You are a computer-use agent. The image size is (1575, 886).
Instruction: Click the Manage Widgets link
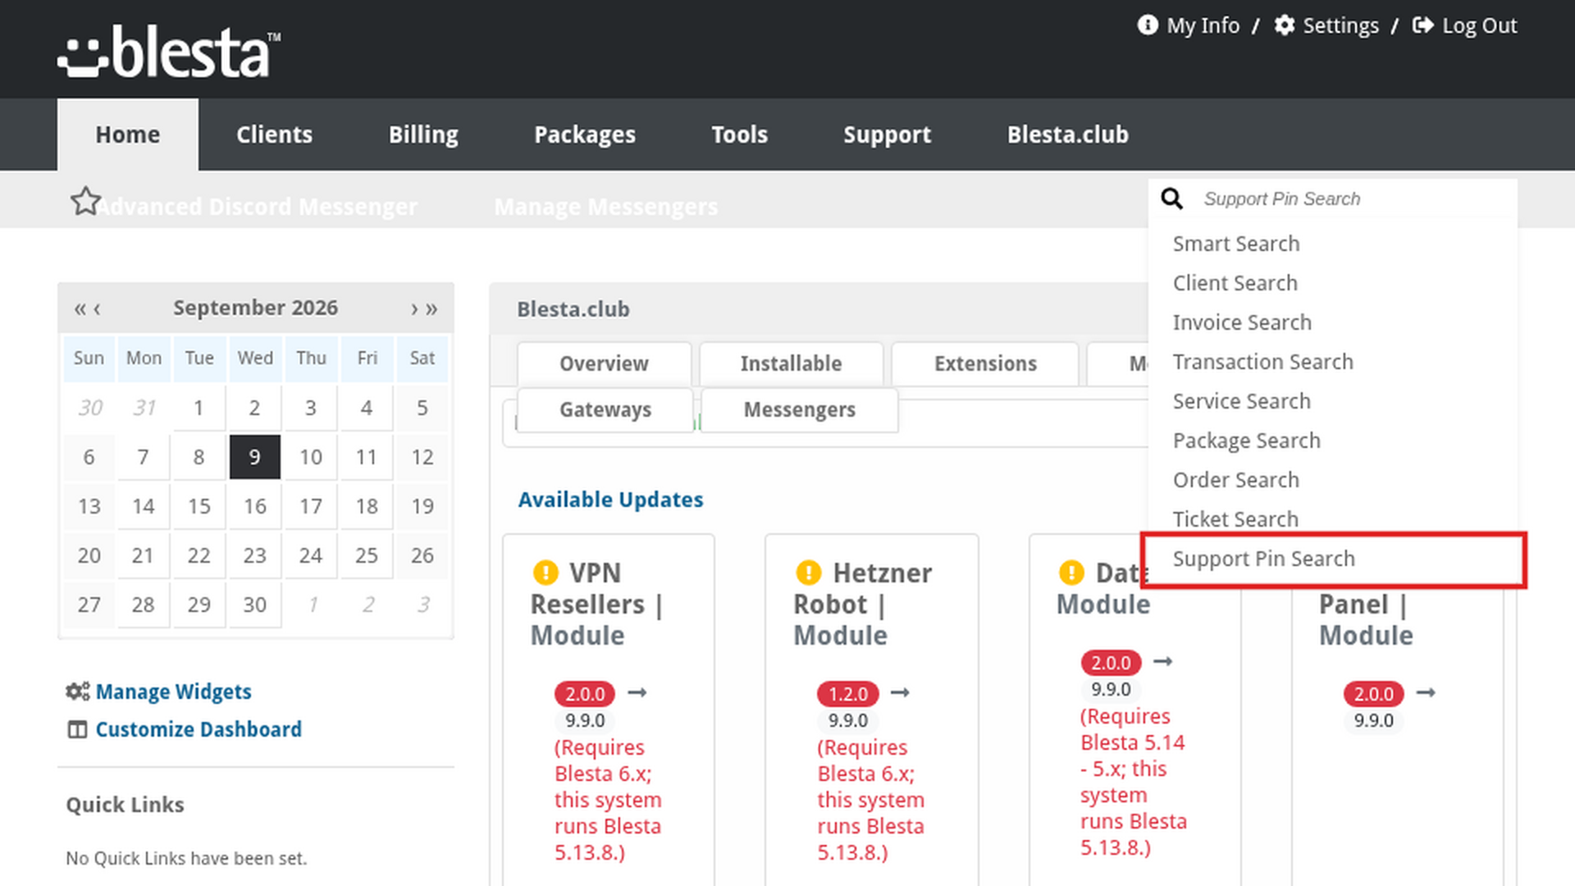point(173,692)
